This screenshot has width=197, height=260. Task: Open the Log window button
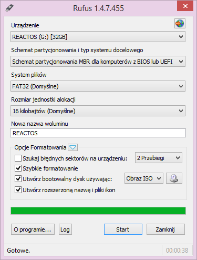[65, 229]
